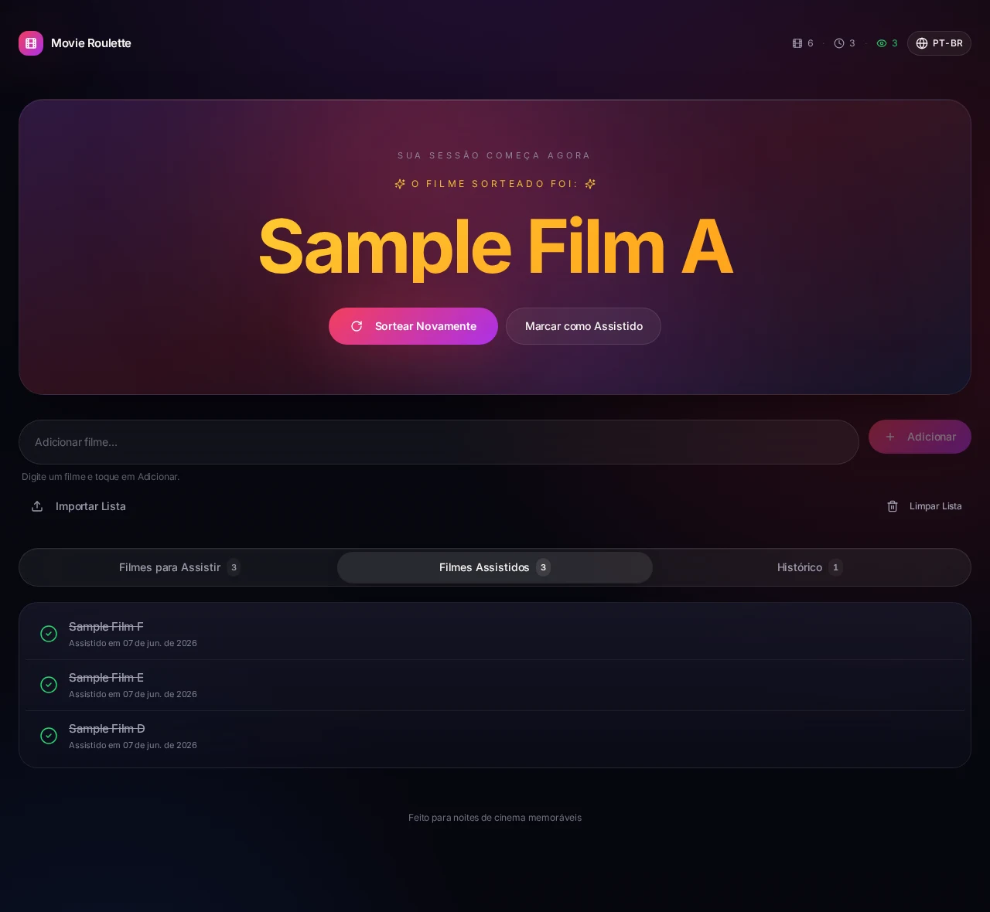Click the Sua sessão começa agora caption
Screen dimensions: 990x912
point(494,155)
